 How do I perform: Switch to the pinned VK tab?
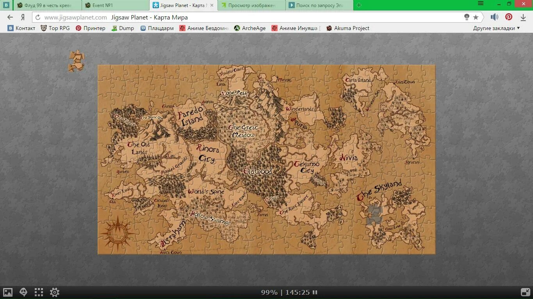pos(6,5)
